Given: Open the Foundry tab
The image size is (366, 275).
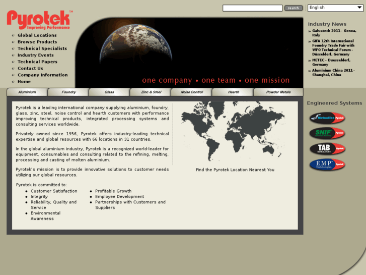Looking at the screenshot, I should 68,92.
